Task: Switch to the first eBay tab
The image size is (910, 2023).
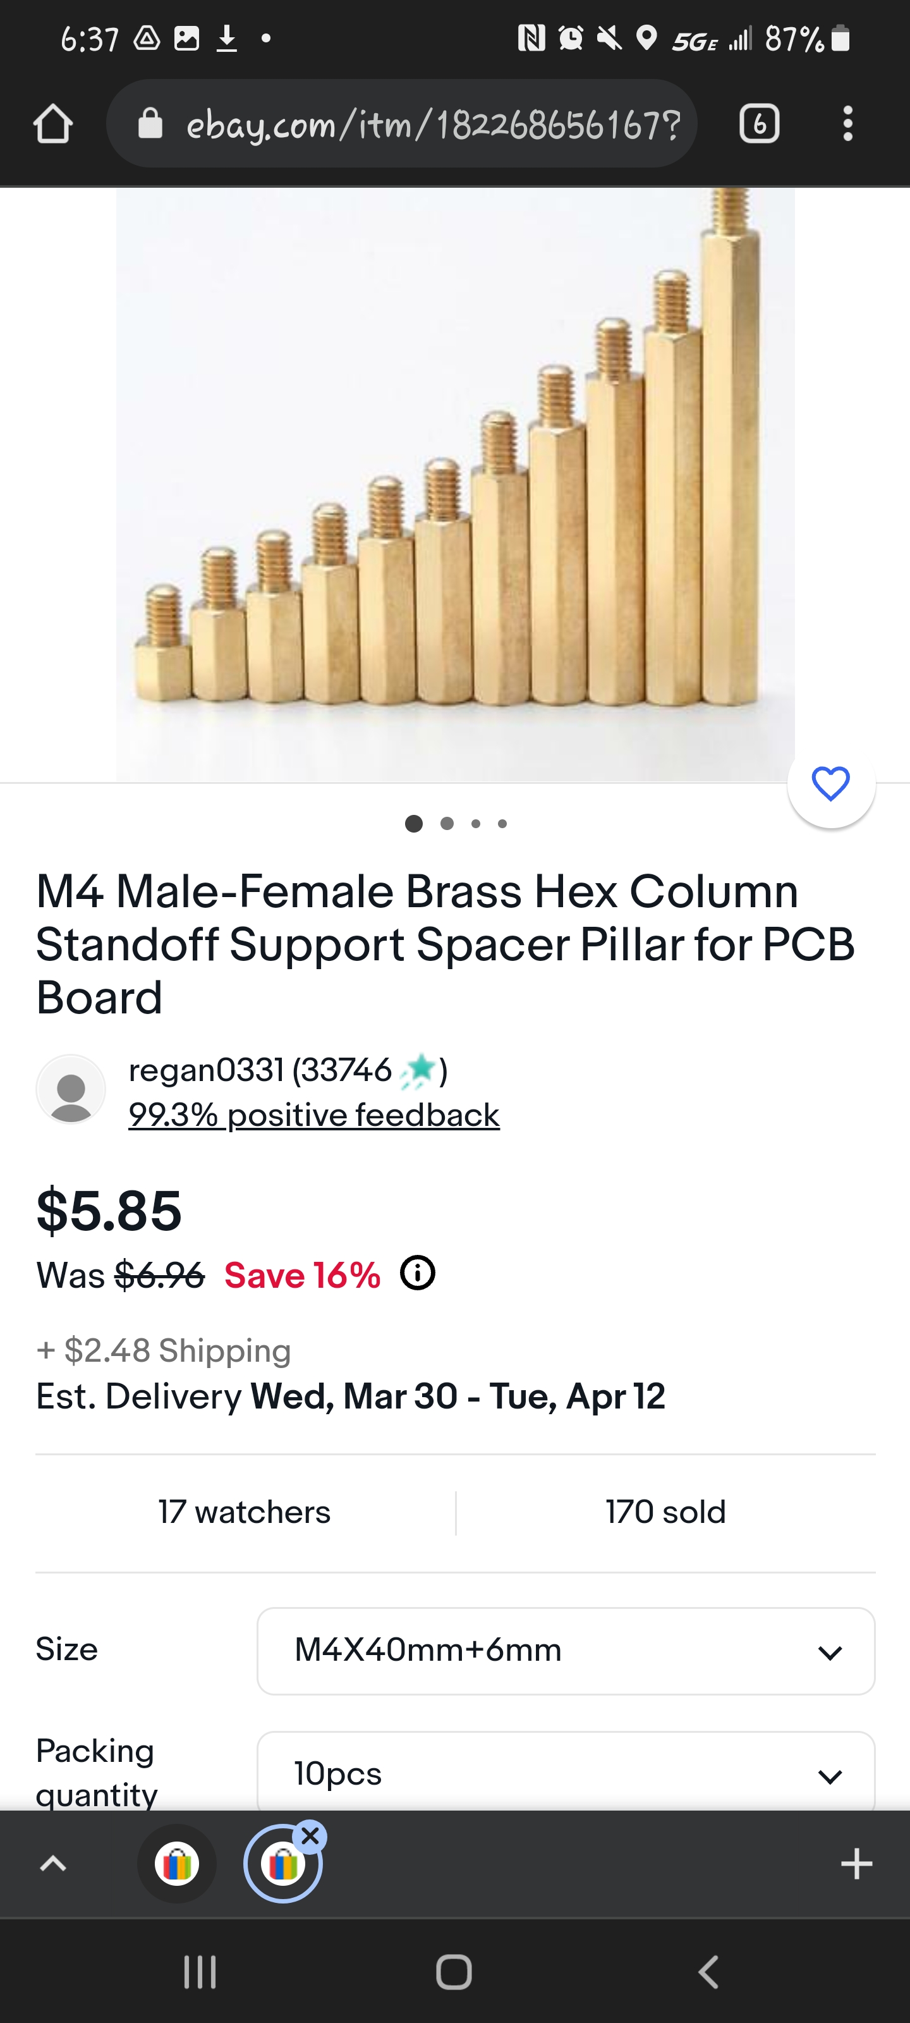Action: pyautogui.click(x=178, y=1864)
